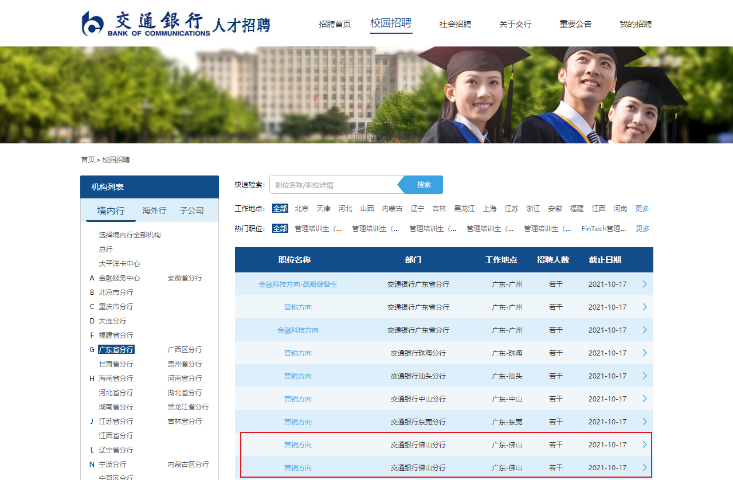Open 关于交行 navigation item
Screen dimensions: 733x480
tap(515, 24)
